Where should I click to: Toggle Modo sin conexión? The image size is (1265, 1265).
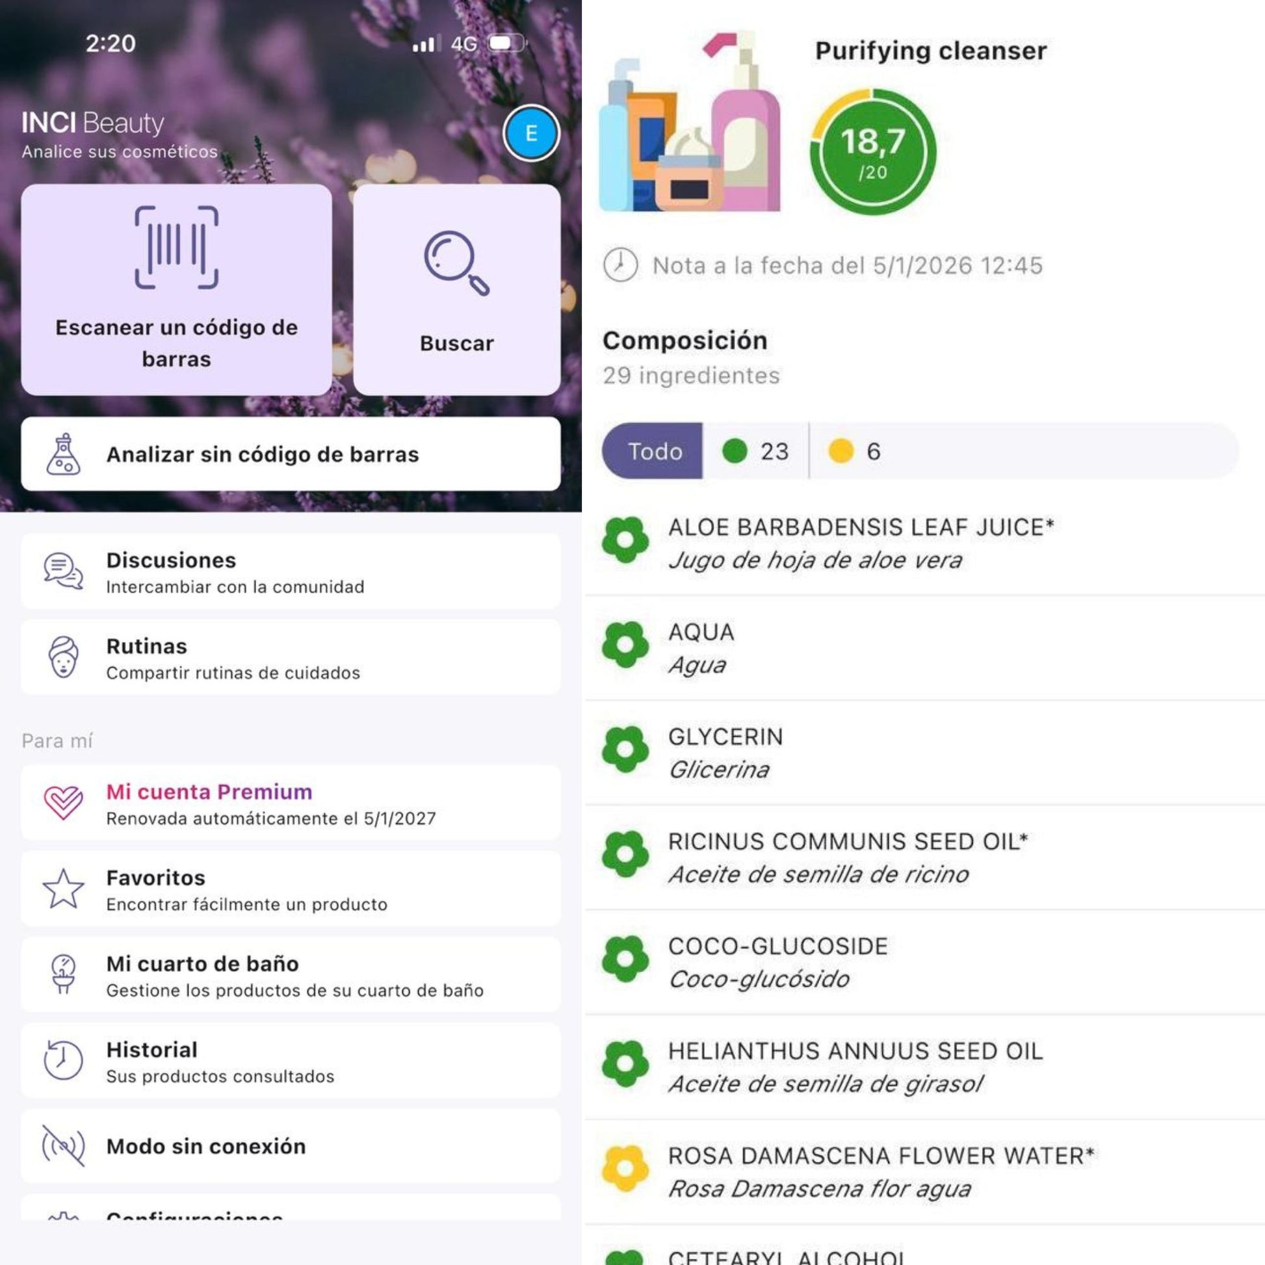291,1147
